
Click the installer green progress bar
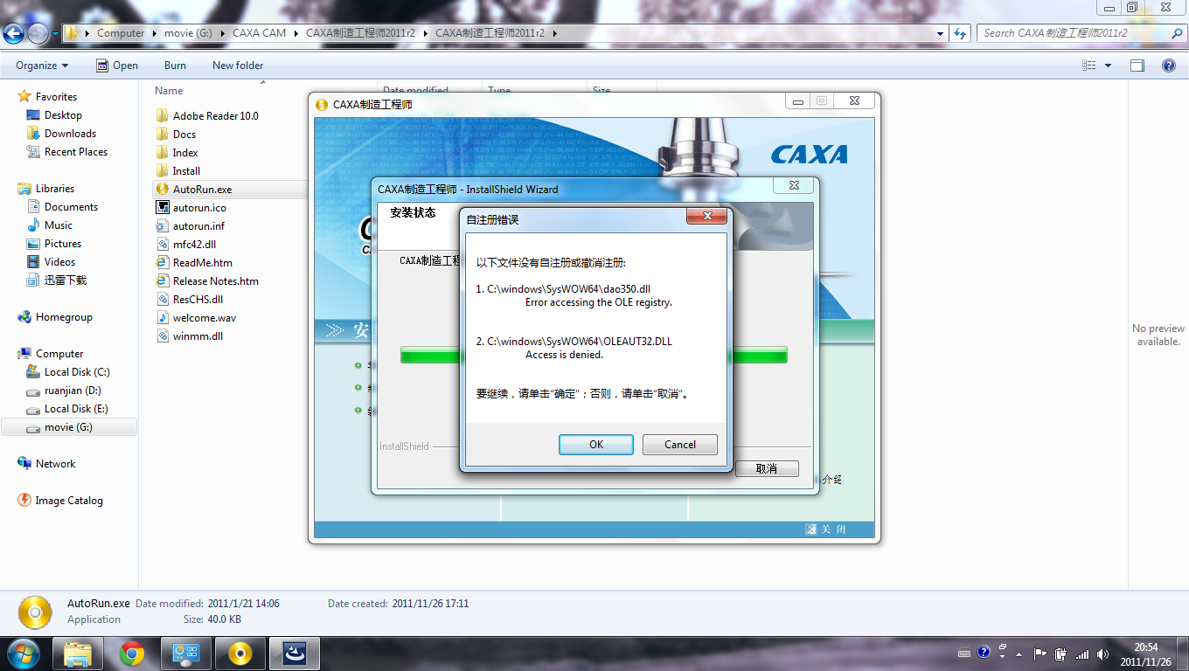pyautogui.click(x=594, y=355)
